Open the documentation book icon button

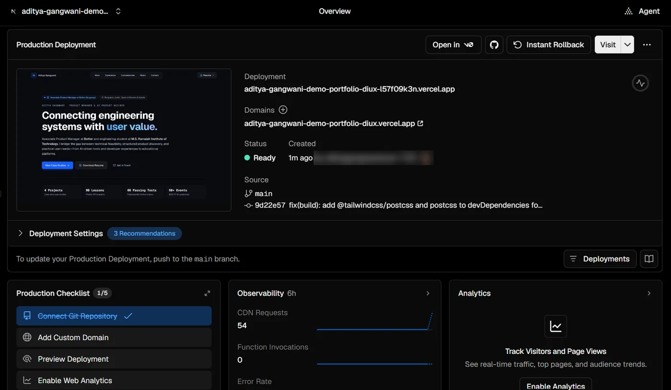point(649,259)
